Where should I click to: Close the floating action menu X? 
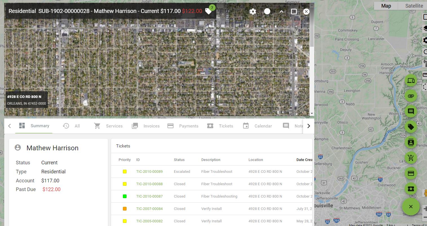click(x=411, y=207)
